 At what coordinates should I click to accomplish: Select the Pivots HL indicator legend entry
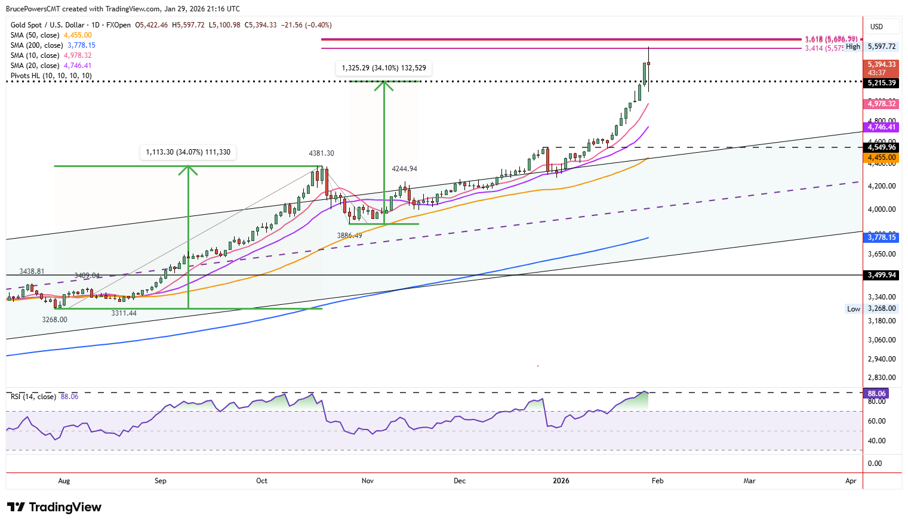tap(51, 76)
